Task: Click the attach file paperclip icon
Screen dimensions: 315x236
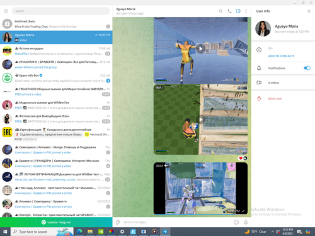Action: [118, 222]
